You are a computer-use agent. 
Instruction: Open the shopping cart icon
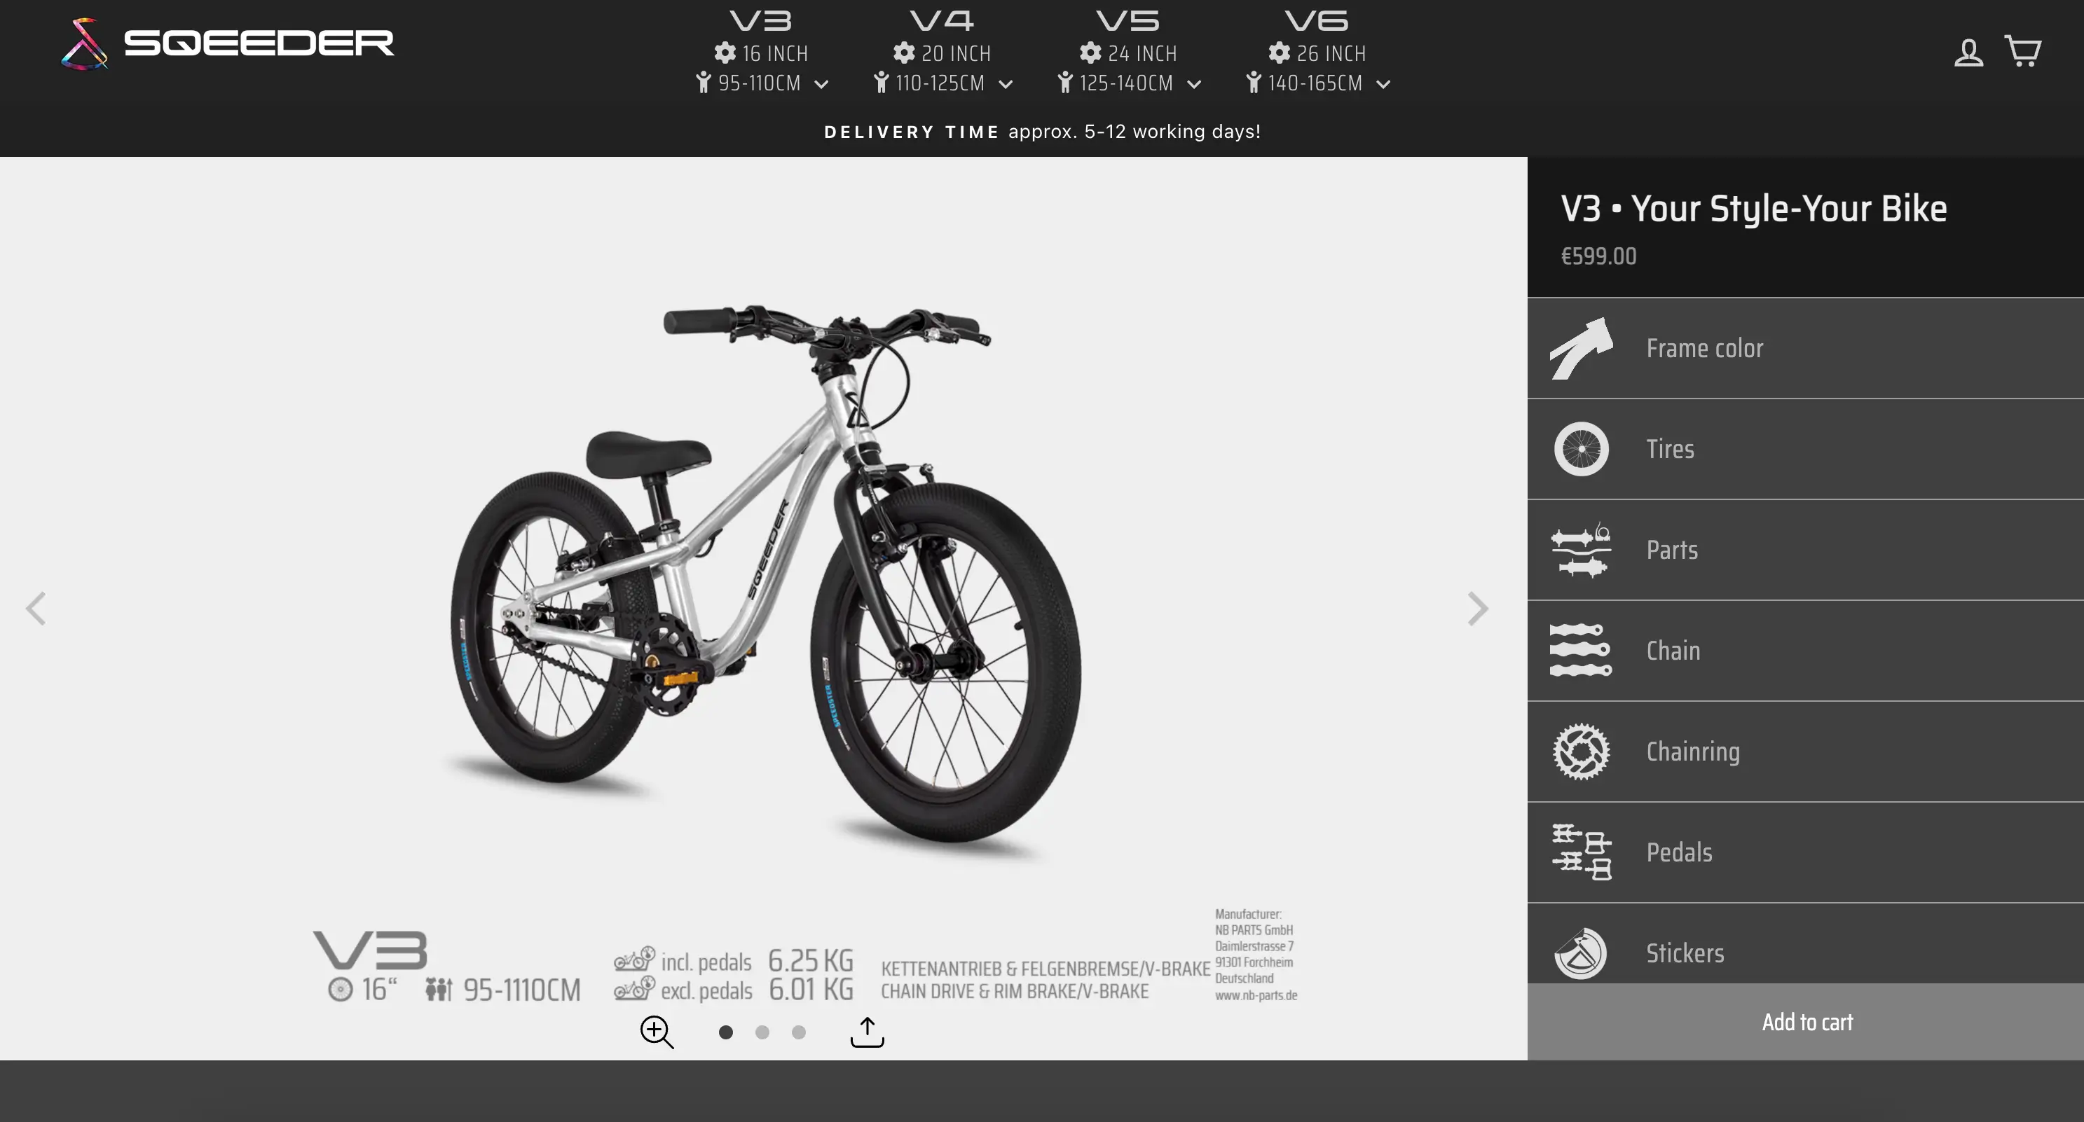[2022, 52]
